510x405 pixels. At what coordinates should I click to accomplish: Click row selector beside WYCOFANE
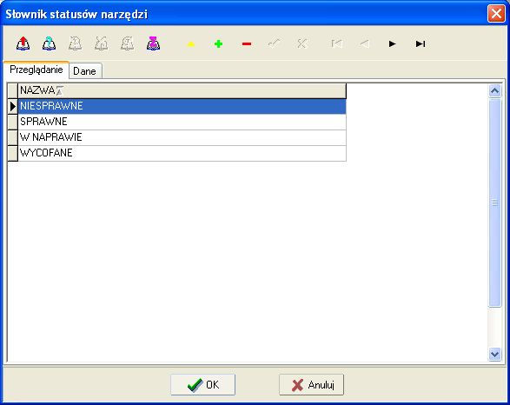[13, 153]
